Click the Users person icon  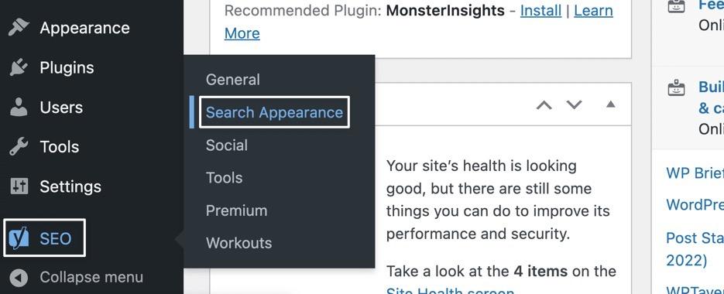[x=19, y=107]
